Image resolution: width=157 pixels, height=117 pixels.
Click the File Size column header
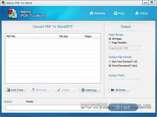64,36
